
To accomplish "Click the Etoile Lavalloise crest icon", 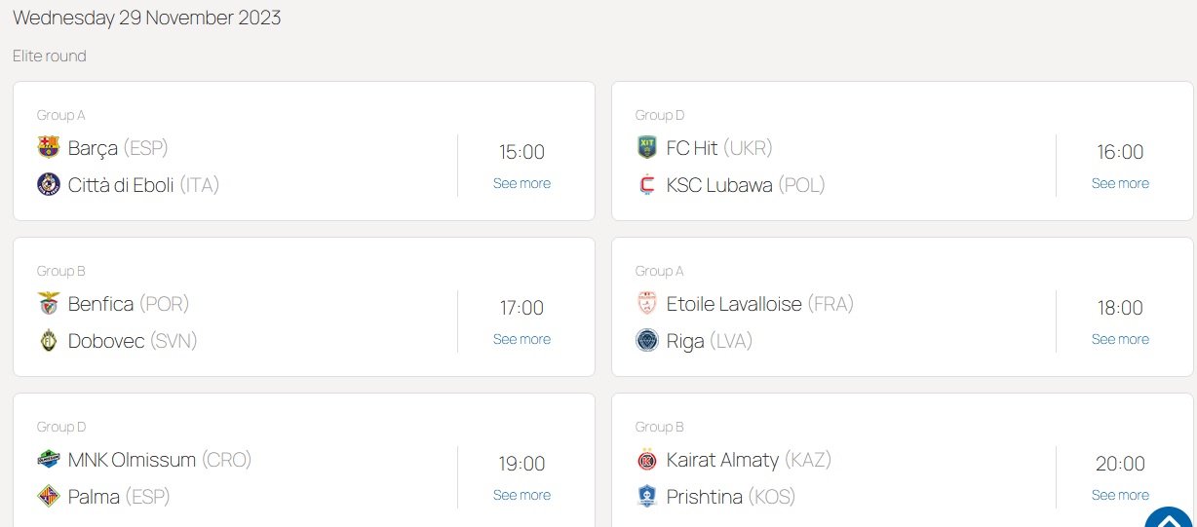I will pyautogui.click(x=647, y=304).
